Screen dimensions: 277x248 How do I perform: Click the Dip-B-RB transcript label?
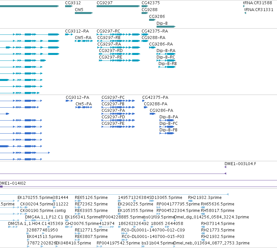(168, 64)
